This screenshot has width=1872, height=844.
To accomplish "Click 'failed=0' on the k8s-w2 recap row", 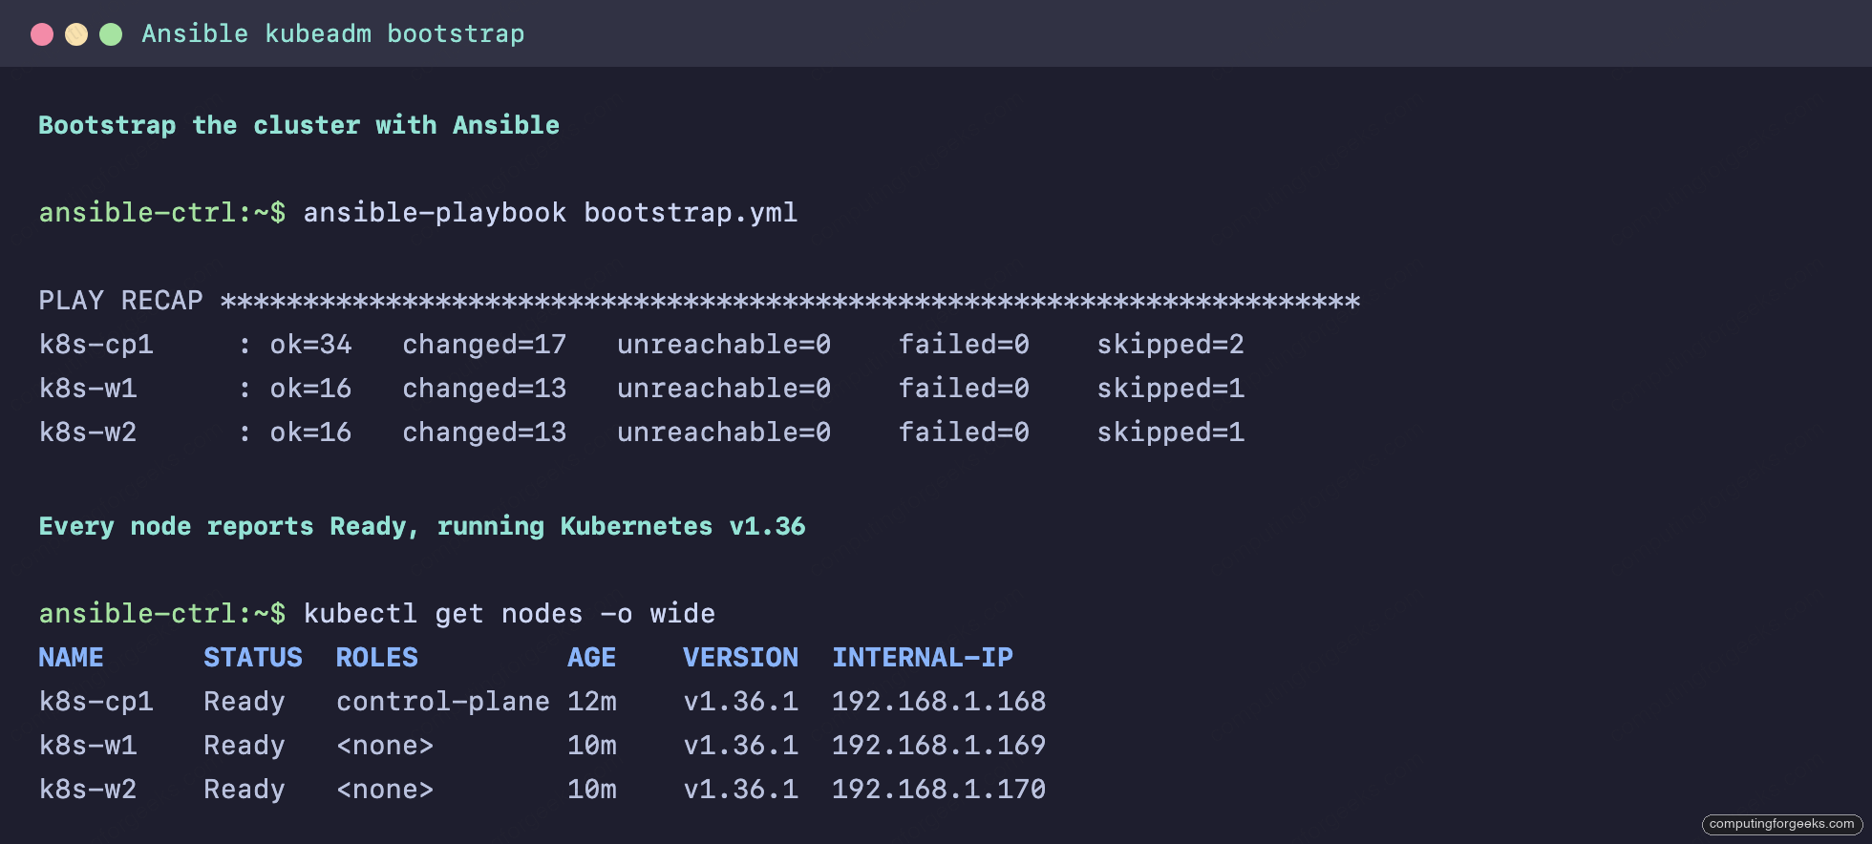I will coord(964,432).
